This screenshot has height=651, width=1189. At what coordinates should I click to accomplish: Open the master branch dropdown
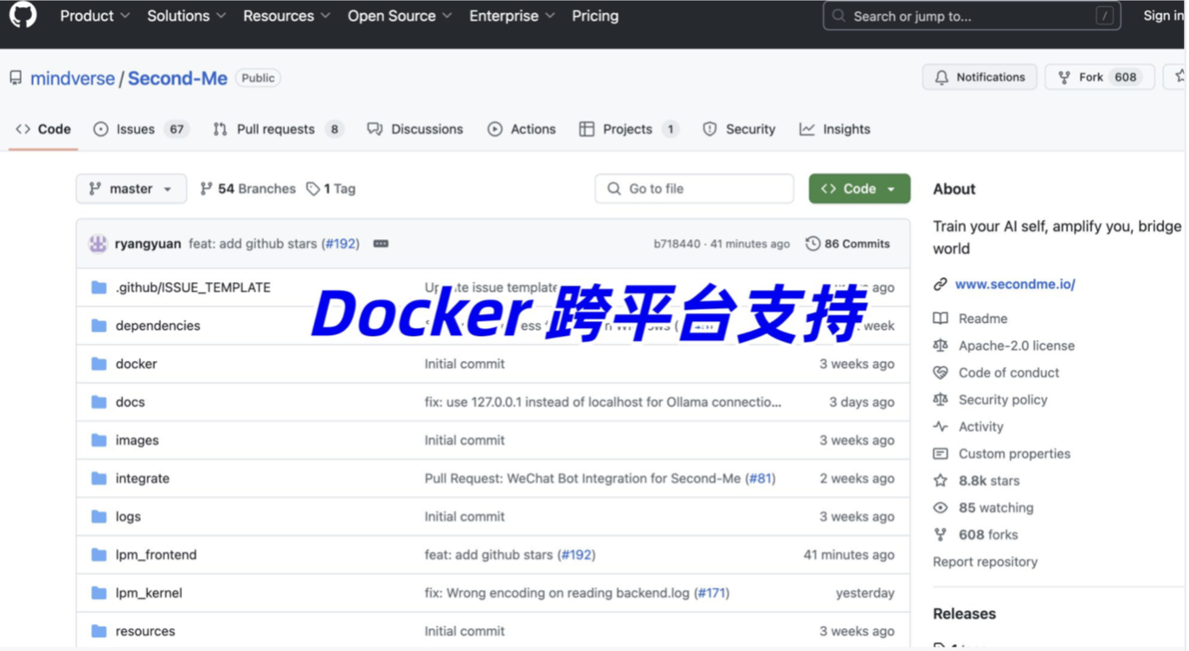tap(132, 189)
